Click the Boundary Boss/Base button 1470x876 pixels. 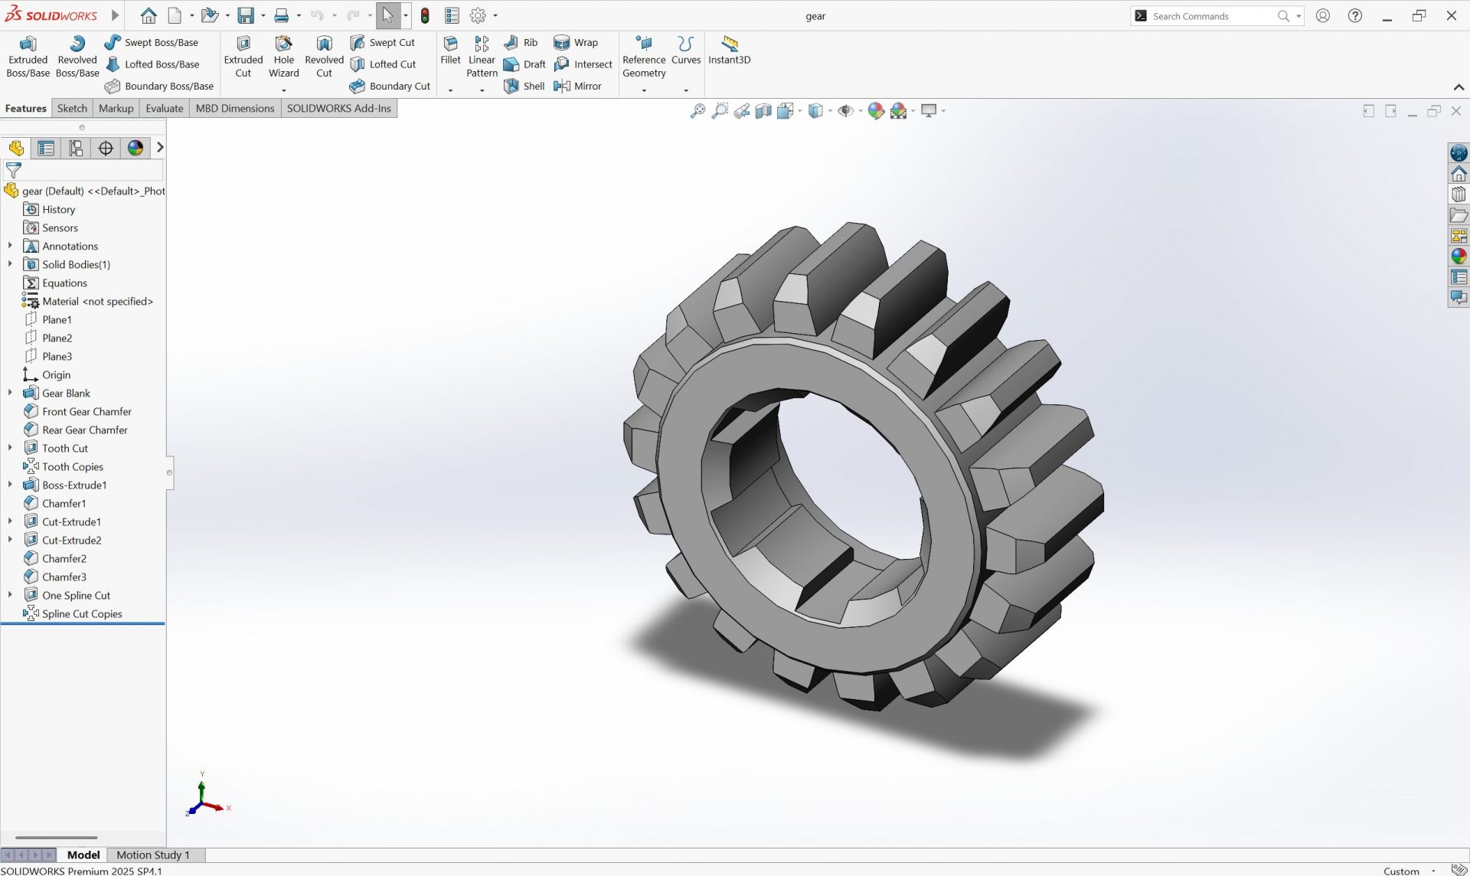coord(159,86)
